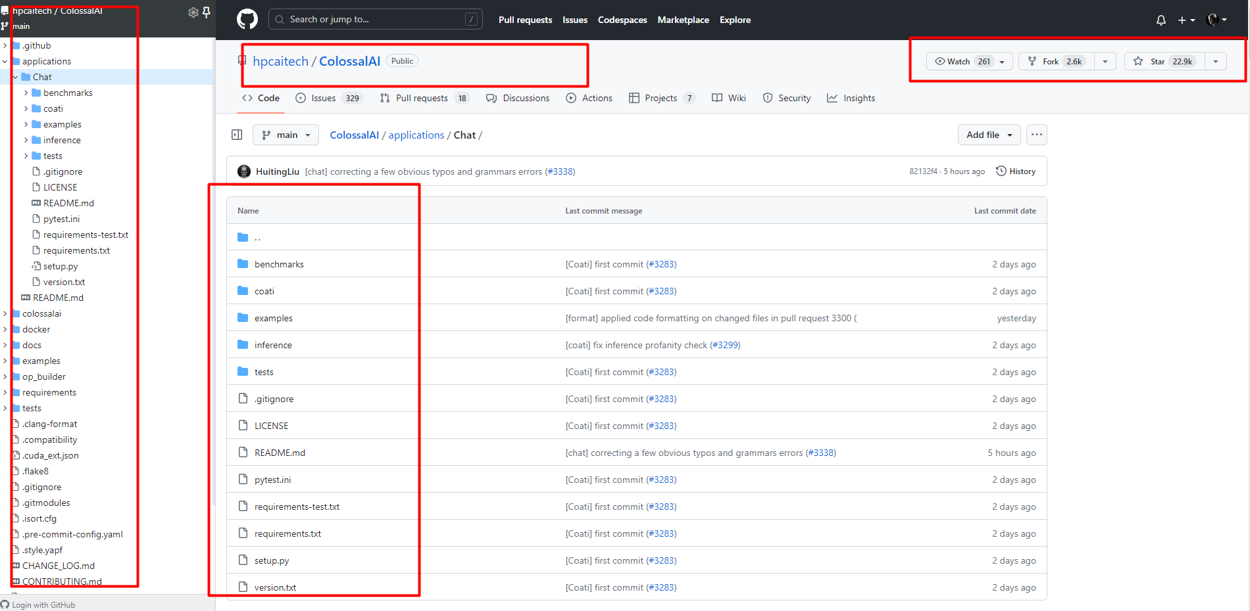Click the repository icon beside hpcaitech
The image size is (1250, 611).
[x=242, y=61]
